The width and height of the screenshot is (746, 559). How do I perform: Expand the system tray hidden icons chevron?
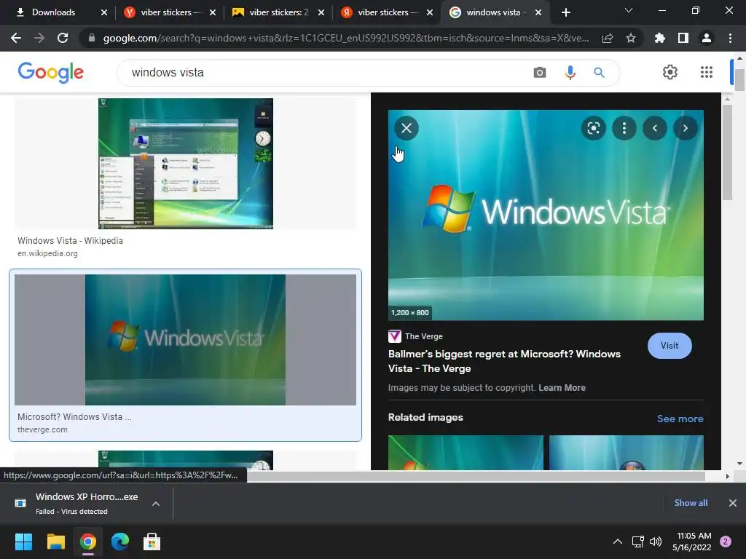click(618, 542)
